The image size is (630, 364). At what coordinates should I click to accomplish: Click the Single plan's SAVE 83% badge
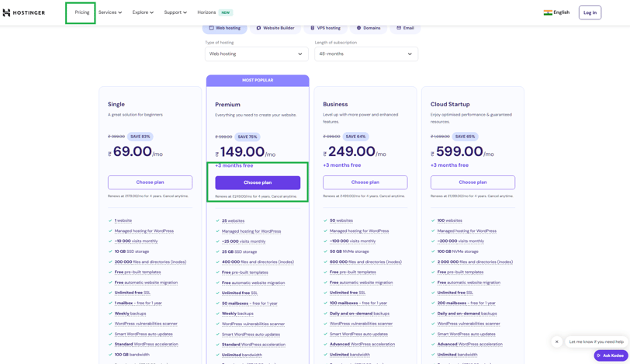tap(140, 137)
